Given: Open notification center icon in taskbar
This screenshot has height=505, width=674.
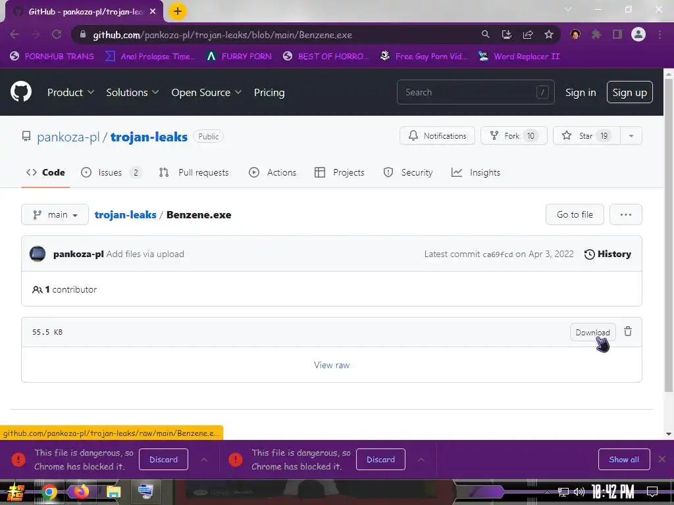Looking at the screenshot, I should [x=652, y=492].
